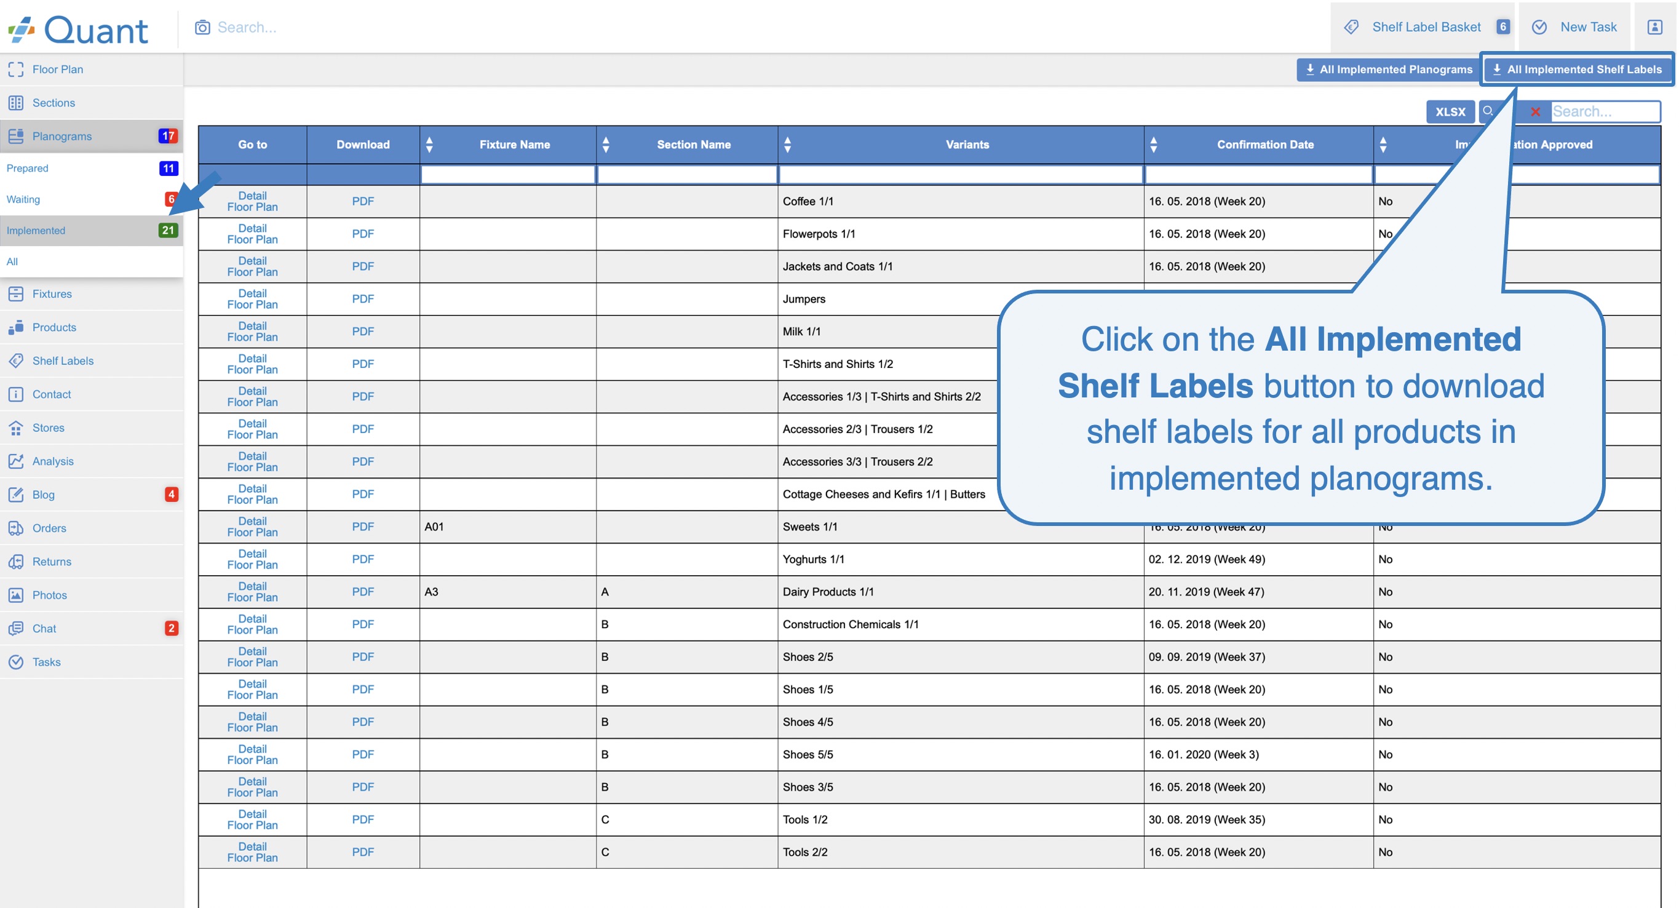Open the Stores house icon
Viewport: 1679px width, 908px height.
point(16,427)
